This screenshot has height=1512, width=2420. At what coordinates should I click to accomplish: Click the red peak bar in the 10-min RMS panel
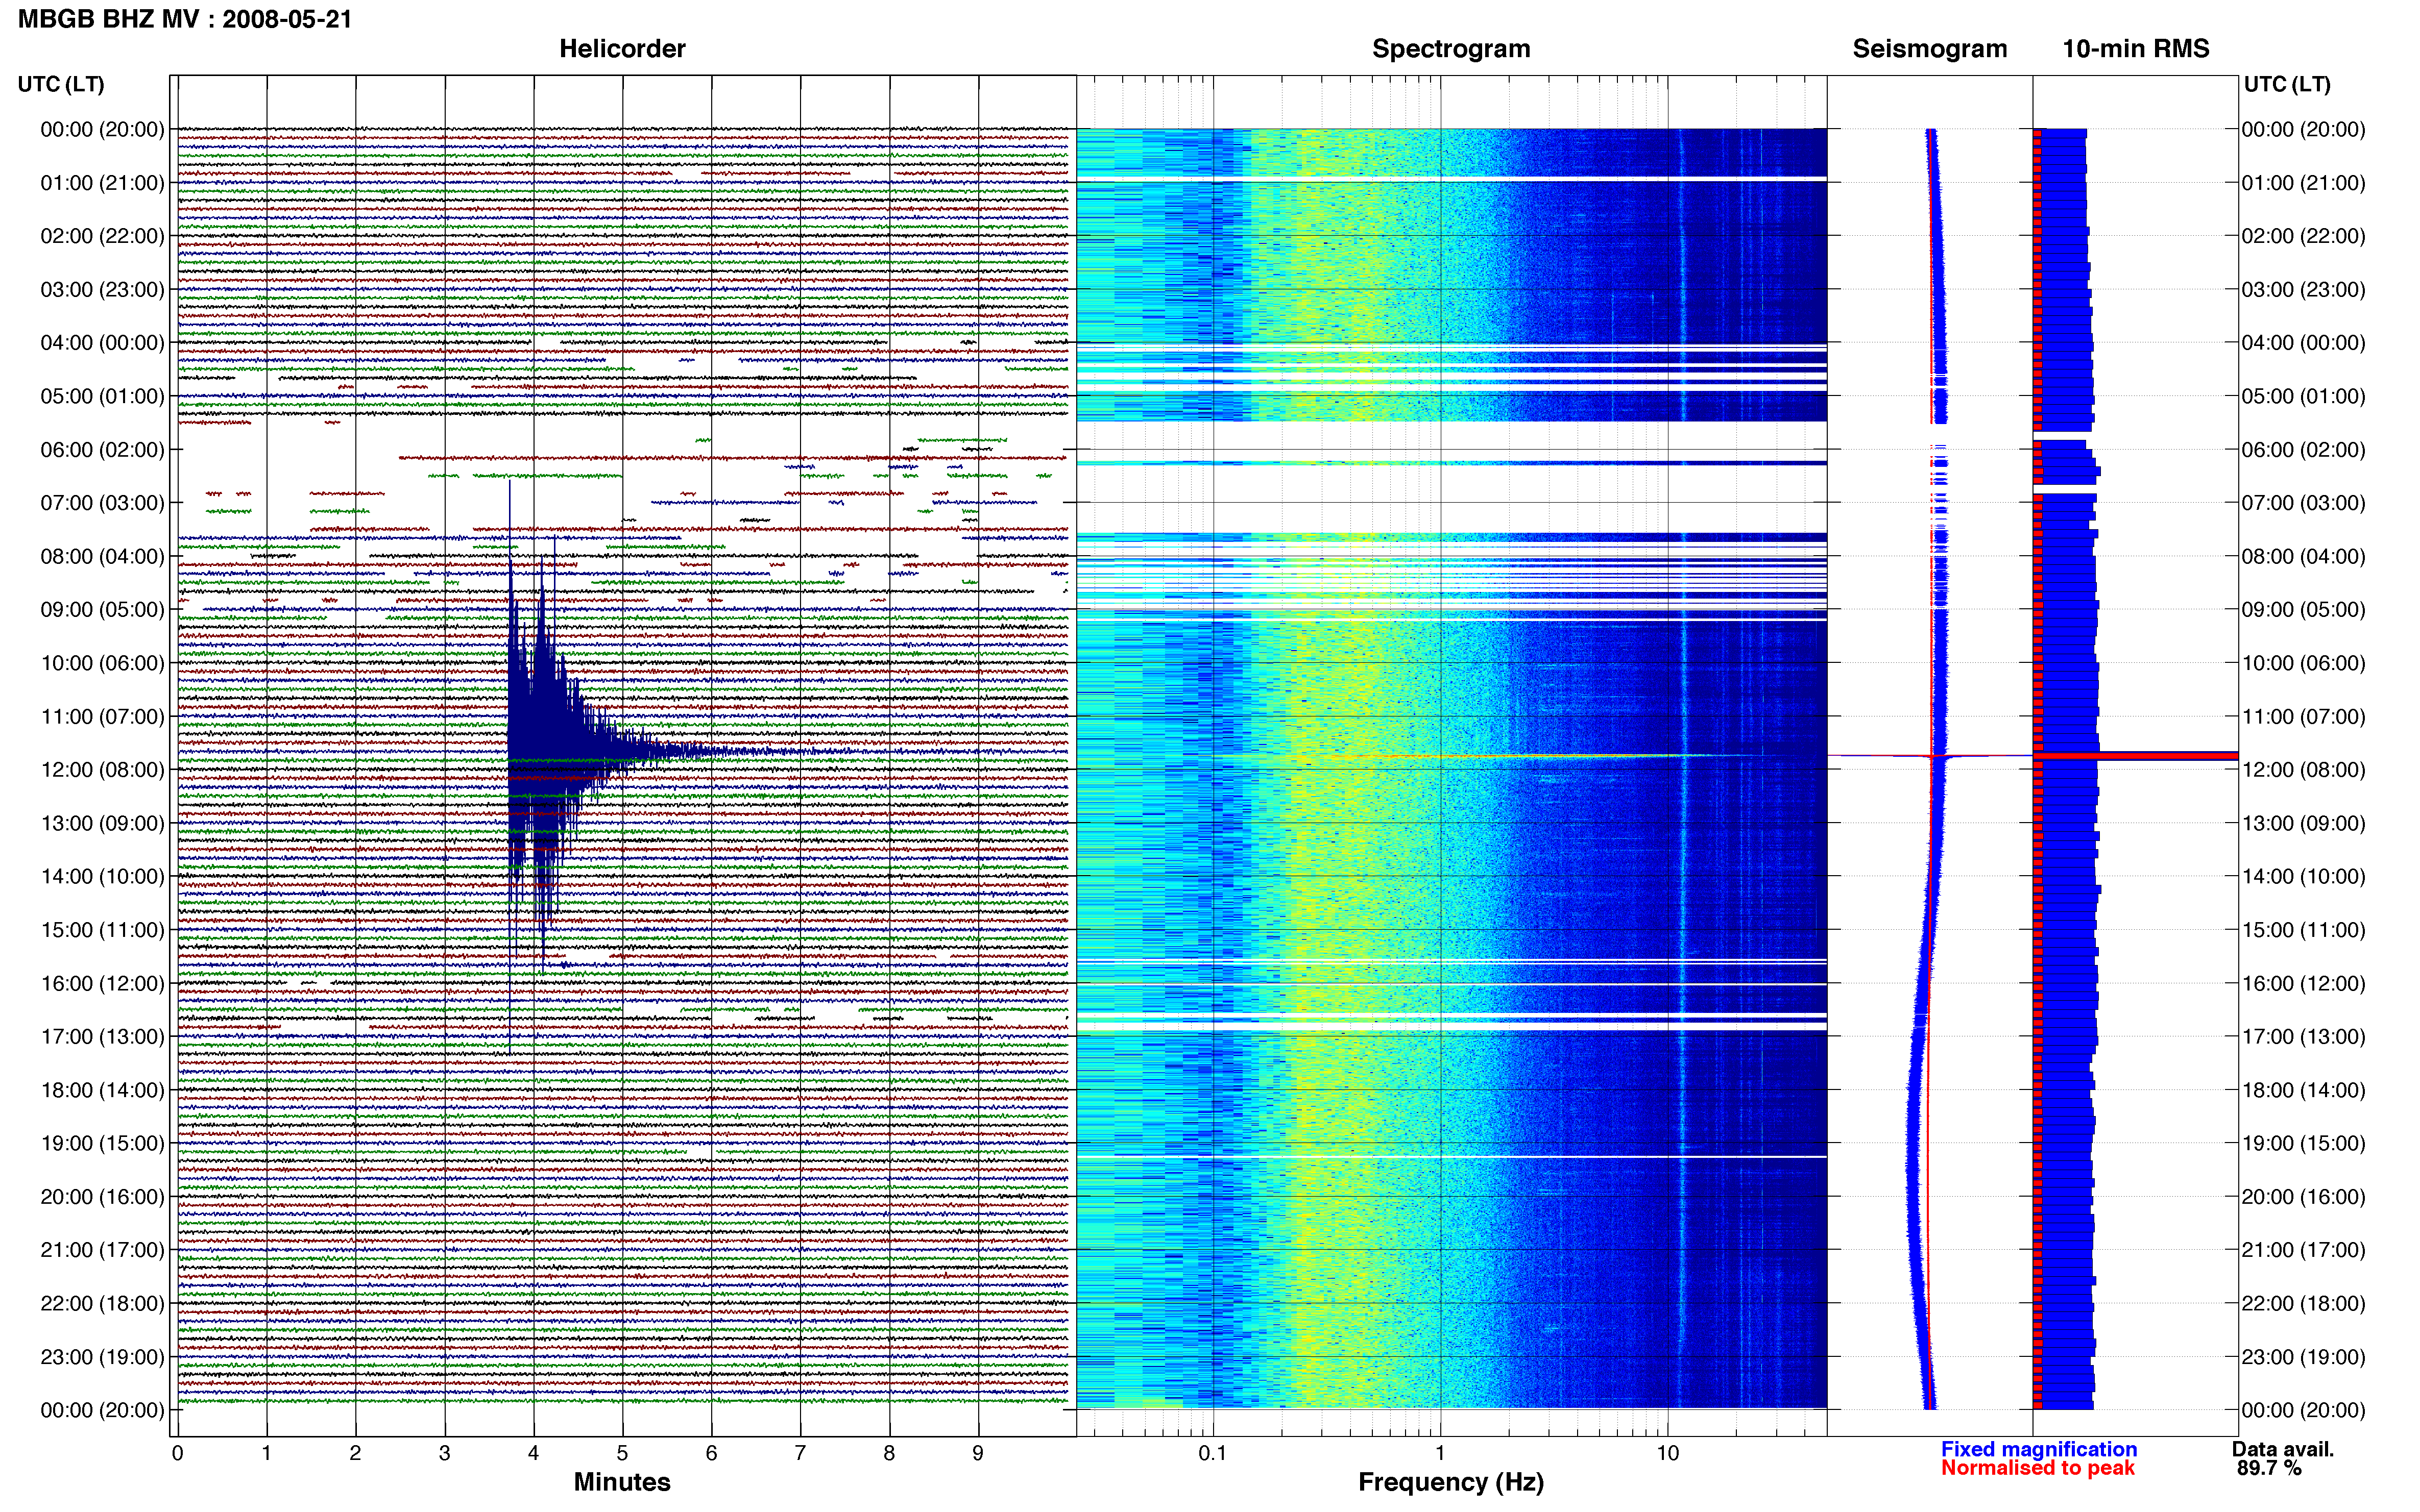pos(2136,756)
